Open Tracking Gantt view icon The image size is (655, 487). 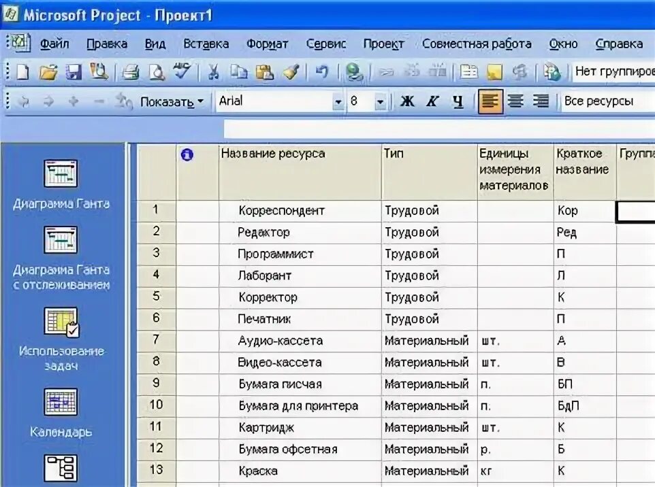pos(61,240)
